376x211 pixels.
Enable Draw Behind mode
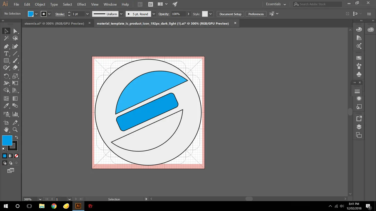[x=11, y=163]
